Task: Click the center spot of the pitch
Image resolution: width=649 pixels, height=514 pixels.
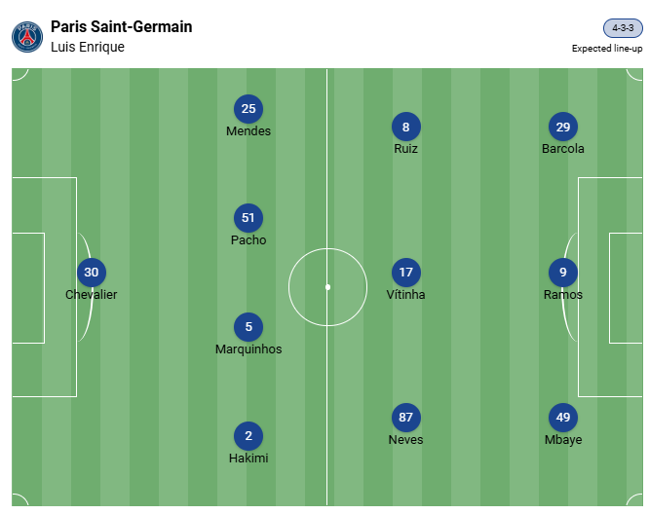Action: [x=327, y=287]
